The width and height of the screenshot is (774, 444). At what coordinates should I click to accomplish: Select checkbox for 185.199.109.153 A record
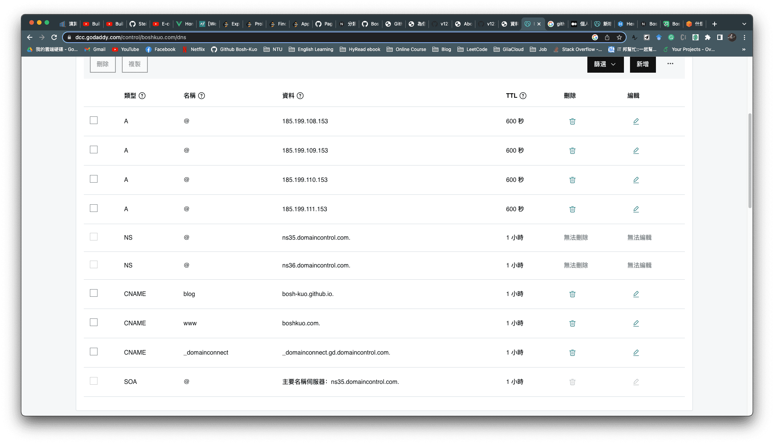point(94,150)
